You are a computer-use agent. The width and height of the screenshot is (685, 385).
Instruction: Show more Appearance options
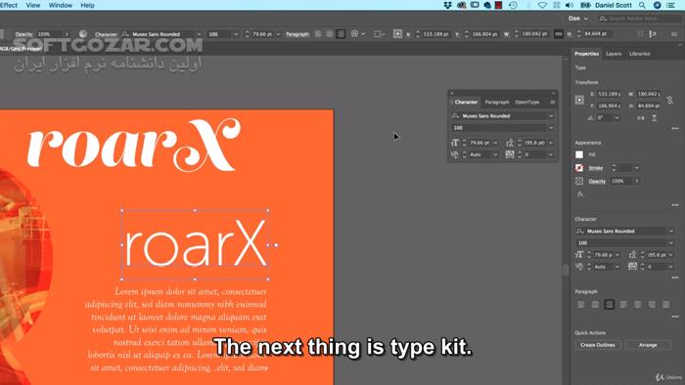(675, 205)
